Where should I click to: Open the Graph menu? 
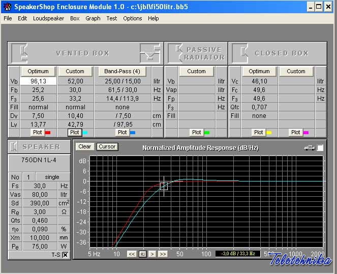pos(93,18)
